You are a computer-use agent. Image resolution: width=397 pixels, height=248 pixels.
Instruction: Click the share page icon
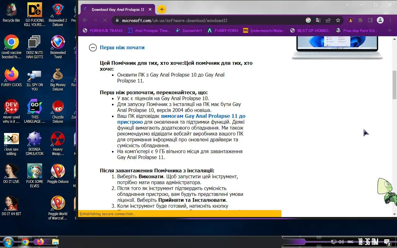coord(328,20)
